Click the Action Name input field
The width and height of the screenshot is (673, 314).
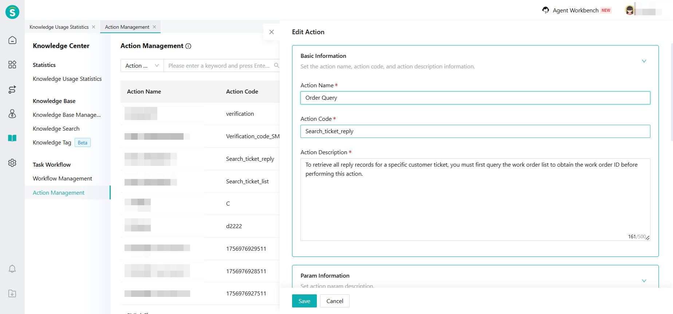475,98
